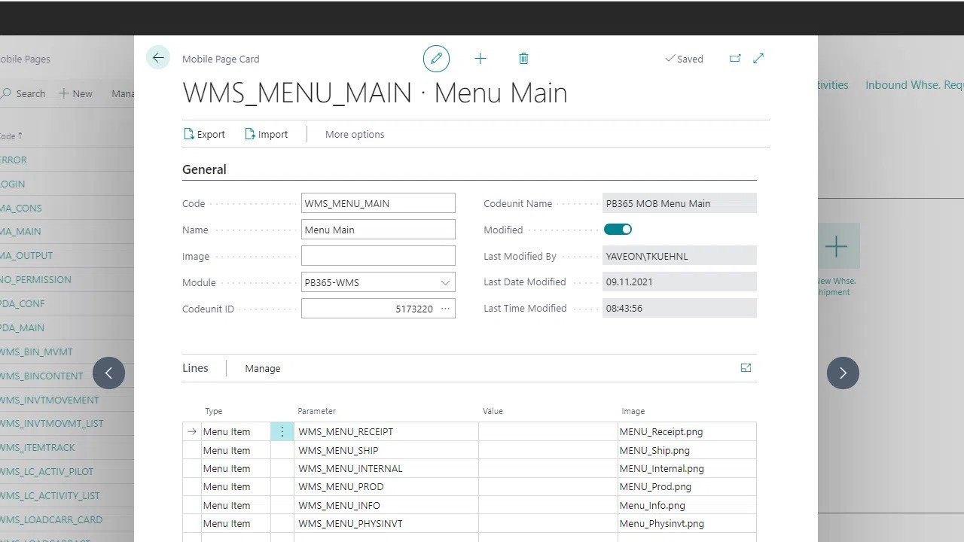Click the back arrow icon on Mobile Page Card

pyautogui.click(x=158, y=58)
